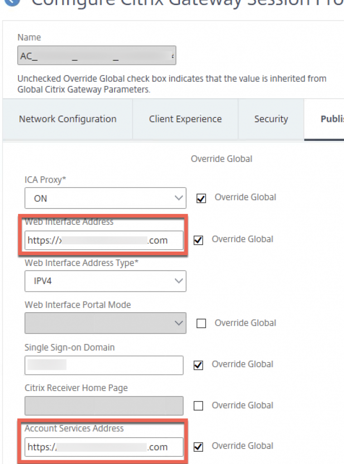Image resolution: width=344 pixels, height=464 pixels.
Task: Select ON in the ICA Proxy box
Action: [x=91, y=198]
